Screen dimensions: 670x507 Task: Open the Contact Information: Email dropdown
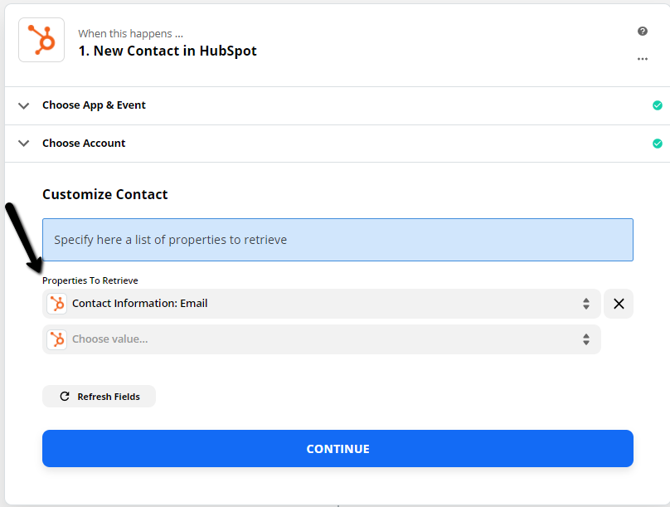coord(322,304)
